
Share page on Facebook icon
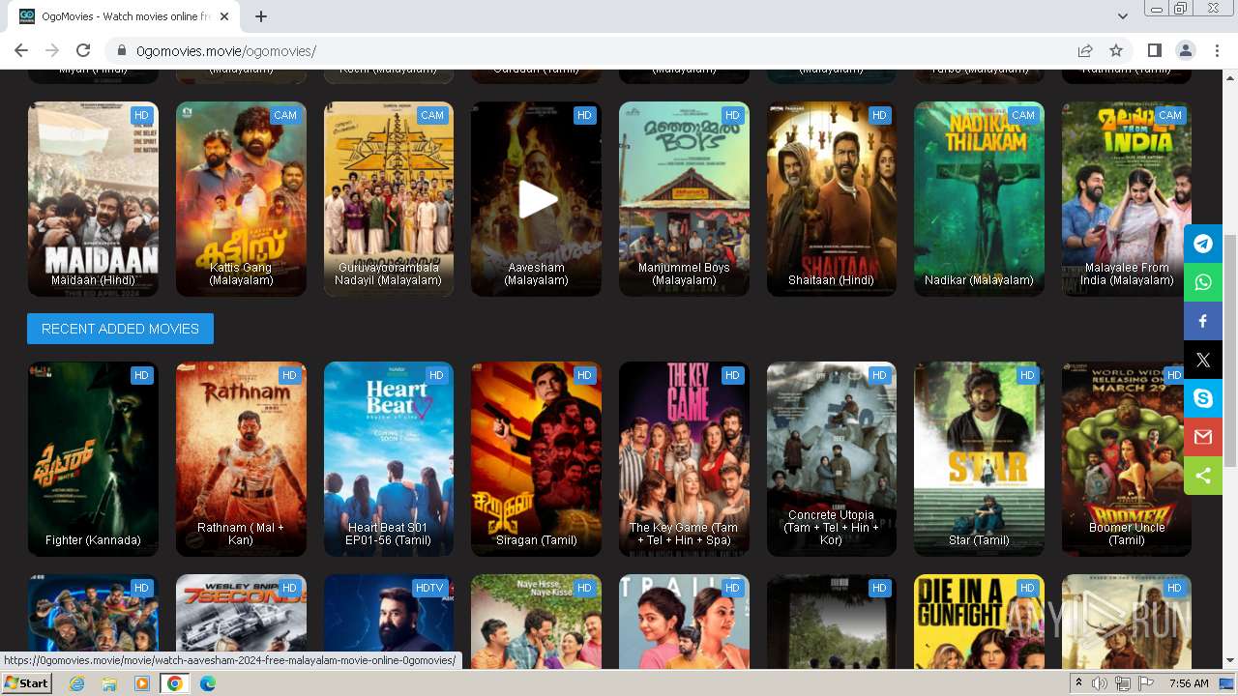click(x=1203, y=321)
